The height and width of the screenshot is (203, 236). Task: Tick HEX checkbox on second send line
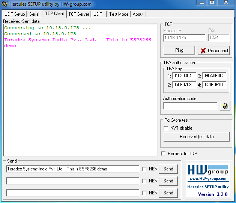[x=144, y=181]
